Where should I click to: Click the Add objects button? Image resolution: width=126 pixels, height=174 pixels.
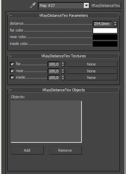coord(27,150)
